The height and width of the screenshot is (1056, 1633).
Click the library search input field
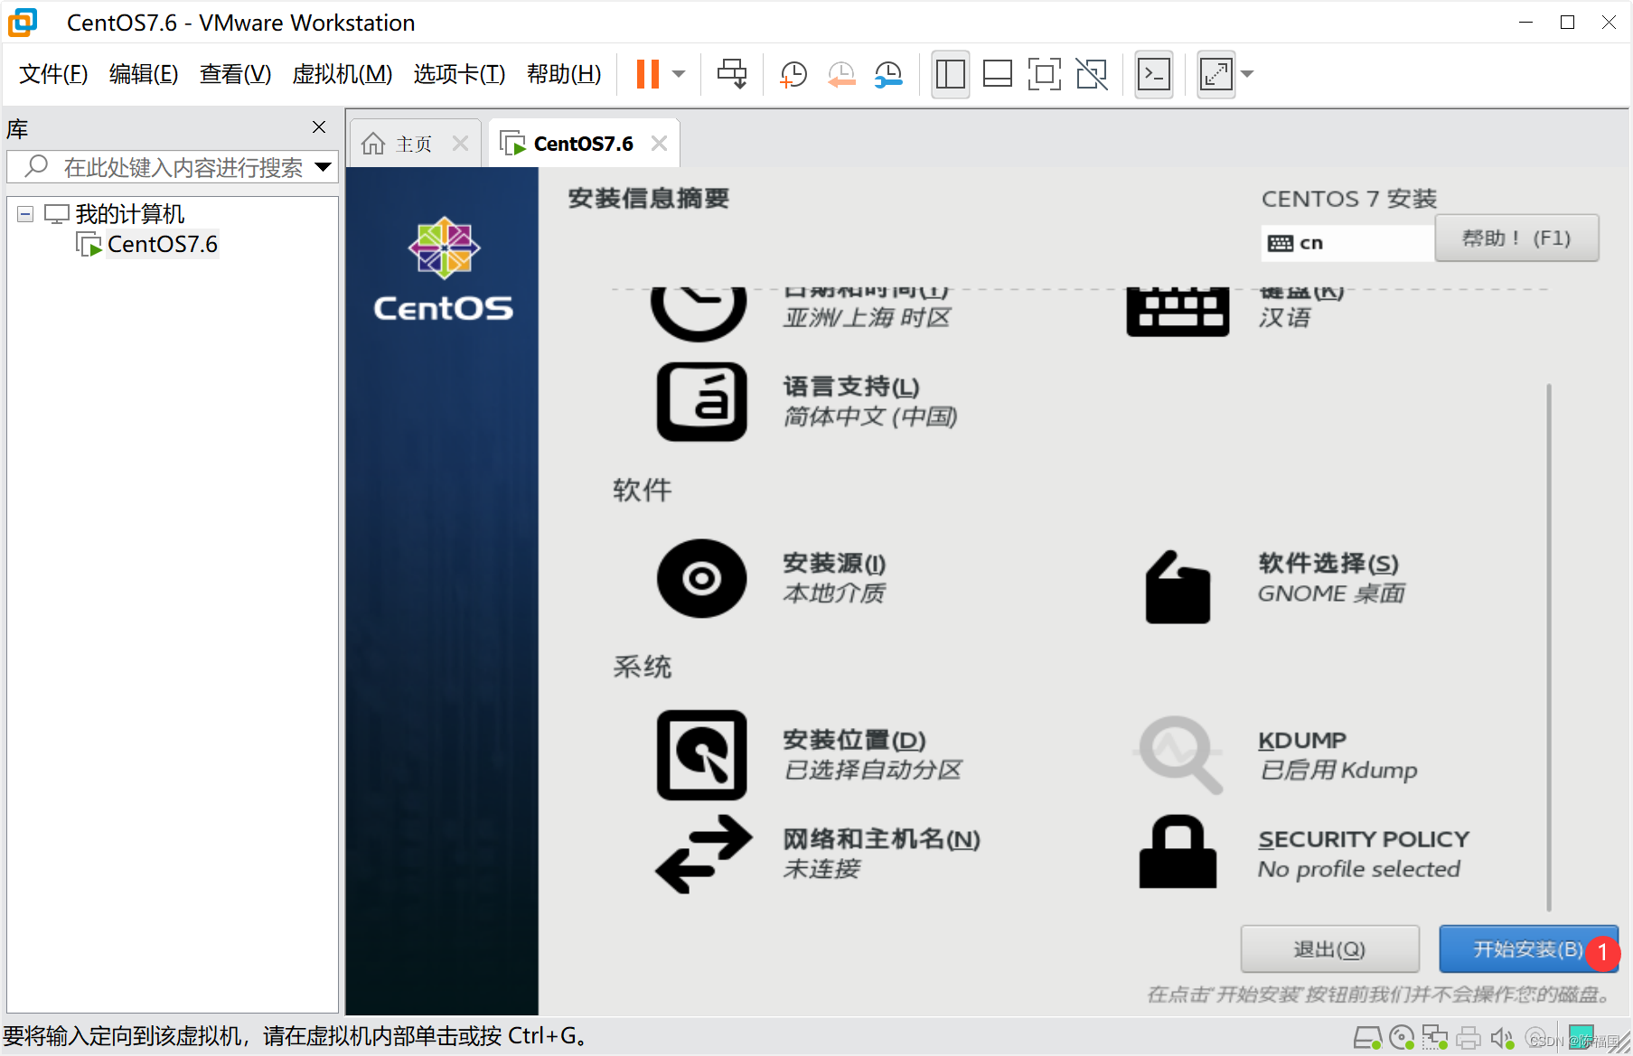(x=172, y=167)
